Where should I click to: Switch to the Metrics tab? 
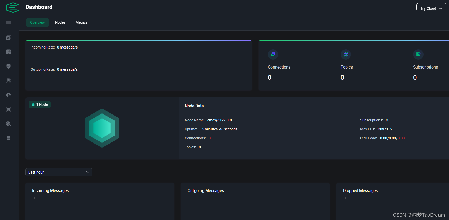pyautogui.click(x=82, y=23)
